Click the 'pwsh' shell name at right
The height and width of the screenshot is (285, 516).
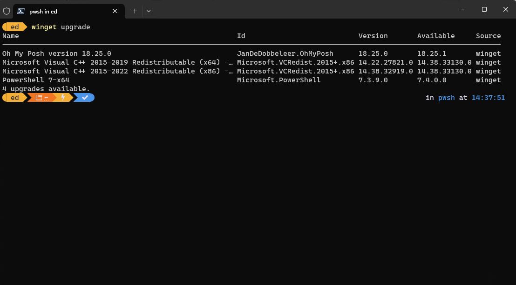[446, 98]
